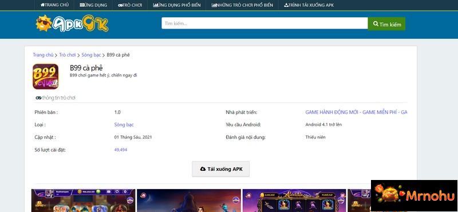Click the B99 chơi game hết ý subtitle

pos(104,75)
